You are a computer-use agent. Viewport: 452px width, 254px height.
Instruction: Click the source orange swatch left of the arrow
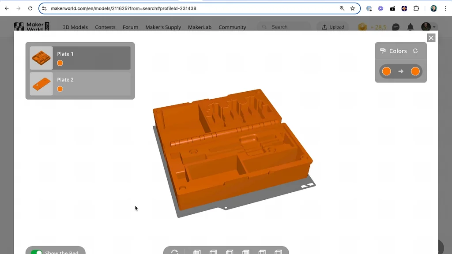[x=387, y=71]
